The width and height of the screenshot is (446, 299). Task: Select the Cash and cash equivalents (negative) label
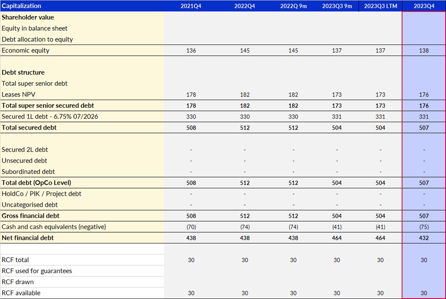tap(54, 227)
